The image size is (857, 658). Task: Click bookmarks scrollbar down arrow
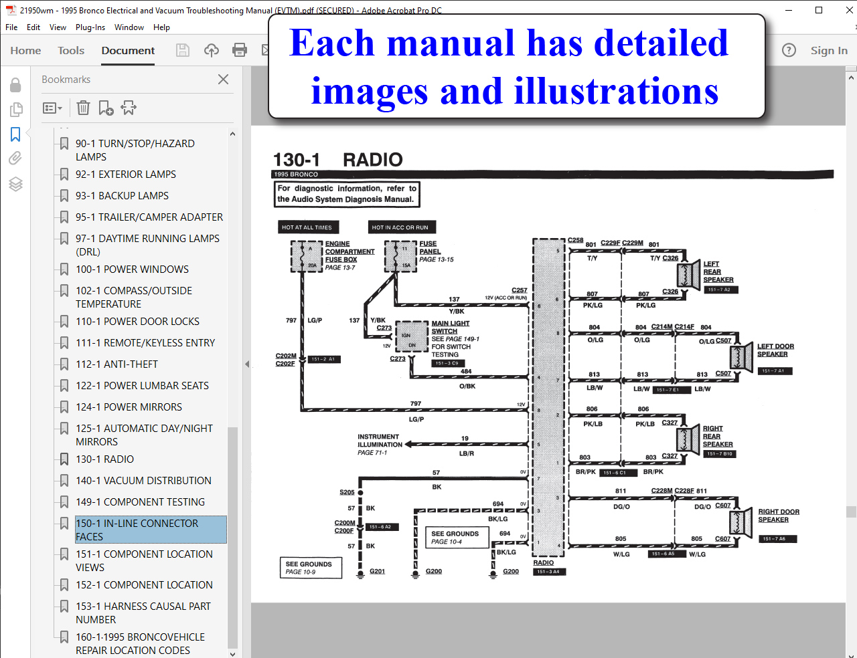232,653
